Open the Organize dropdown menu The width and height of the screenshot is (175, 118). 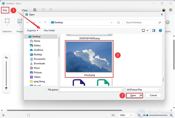point(32,30)
